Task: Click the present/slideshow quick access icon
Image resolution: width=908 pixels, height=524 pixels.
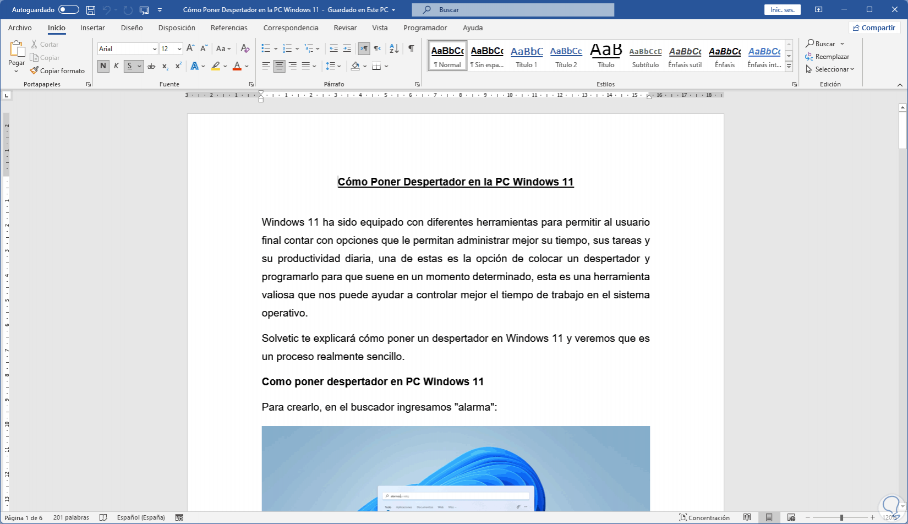Action: pyautogui.click(x=144, y=10)
